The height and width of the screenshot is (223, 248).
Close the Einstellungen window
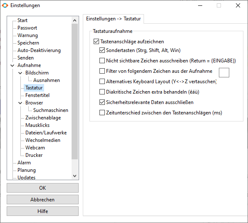(x=238, y=5)
